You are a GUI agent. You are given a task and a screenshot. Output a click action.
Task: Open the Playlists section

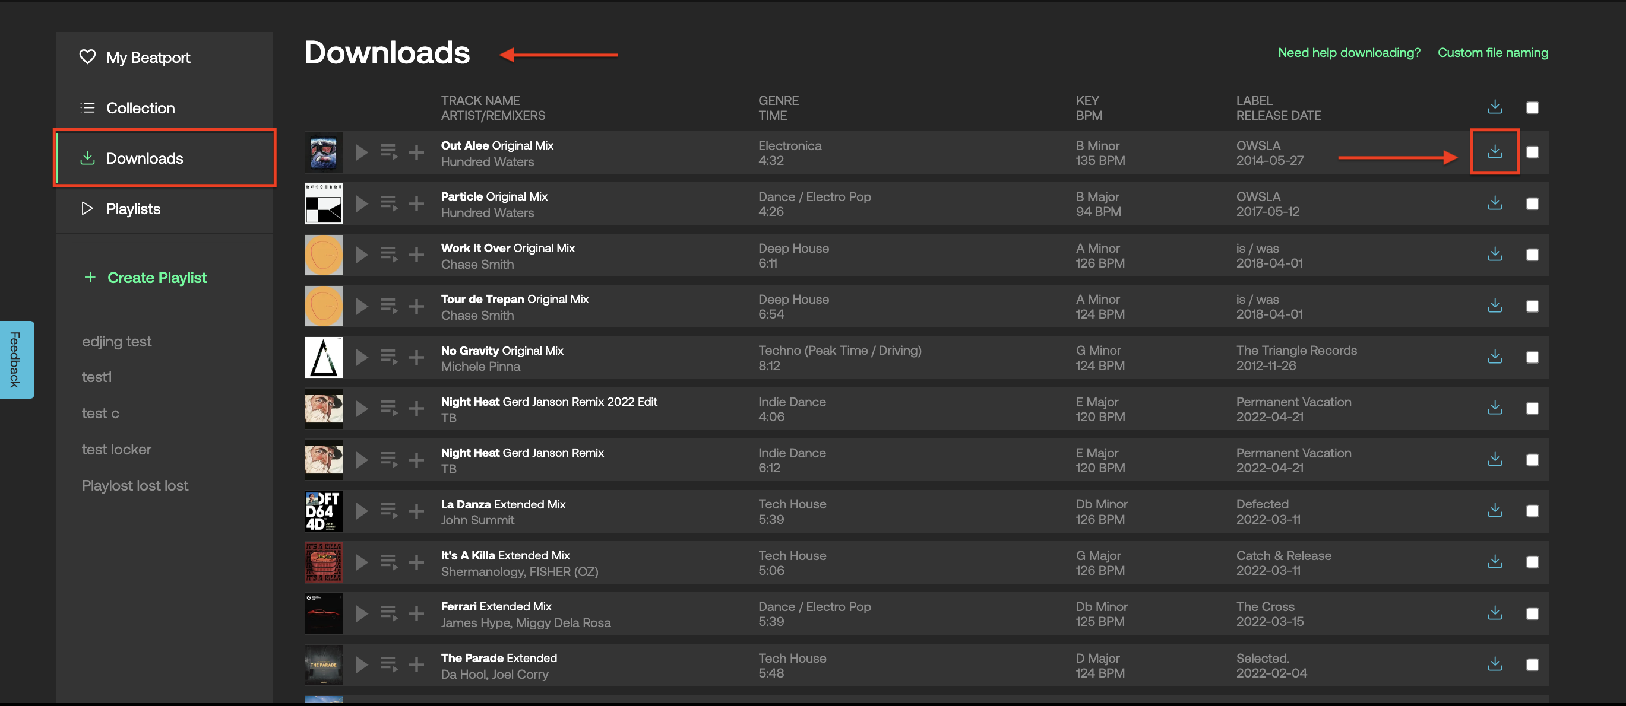(x=164, y=209)
